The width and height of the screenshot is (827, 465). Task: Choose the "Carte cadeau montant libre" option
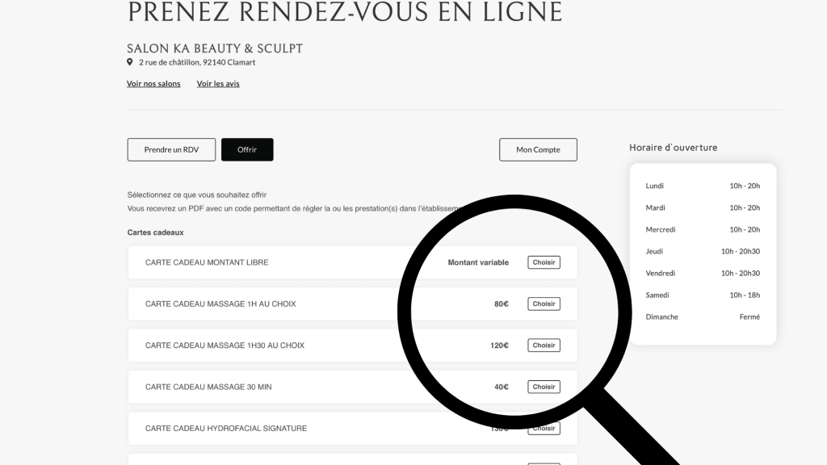point(544,262)
